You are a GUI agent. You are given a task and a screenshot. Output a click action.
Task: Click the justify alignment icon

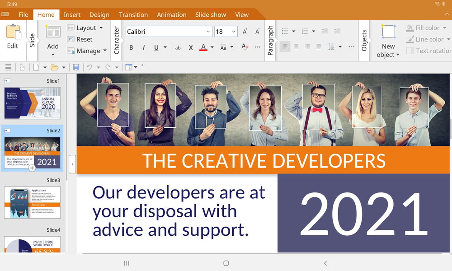click(x=319, y=47)
